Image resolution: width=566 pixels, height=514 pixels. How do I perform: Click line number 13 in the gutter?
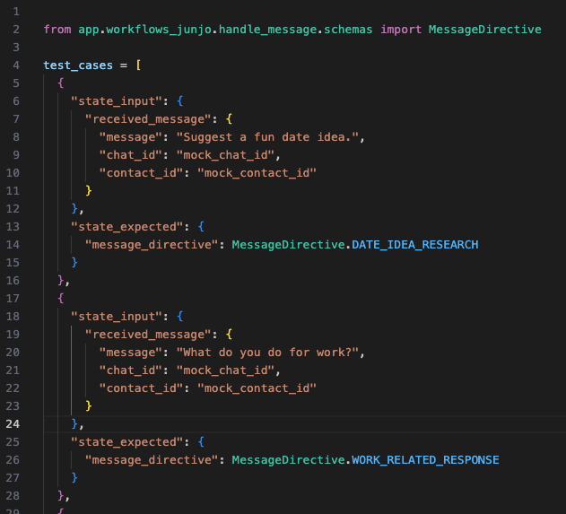pos(13,227)
